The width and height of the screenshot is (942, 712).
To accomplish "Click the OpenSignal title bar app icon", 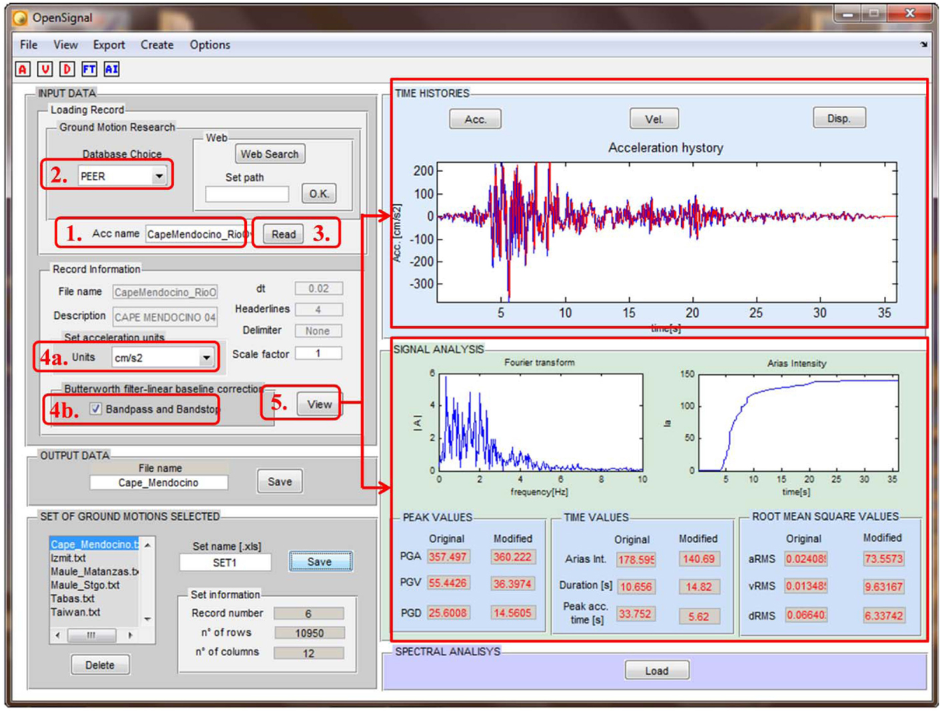I will tap(21, 17).
